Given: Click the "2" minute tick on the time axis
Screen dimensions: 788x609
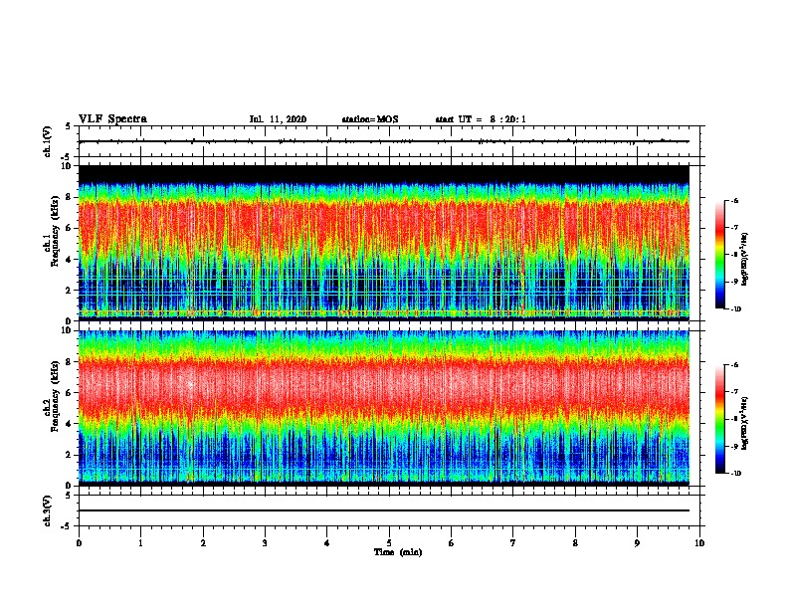Looking at the screenshot, I should tap(203, 543).
